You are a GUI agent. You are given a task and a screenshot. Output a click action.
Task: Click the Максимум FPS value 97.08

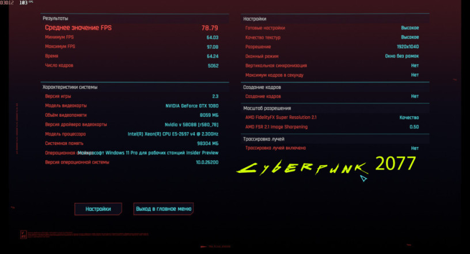pos(212,47)
